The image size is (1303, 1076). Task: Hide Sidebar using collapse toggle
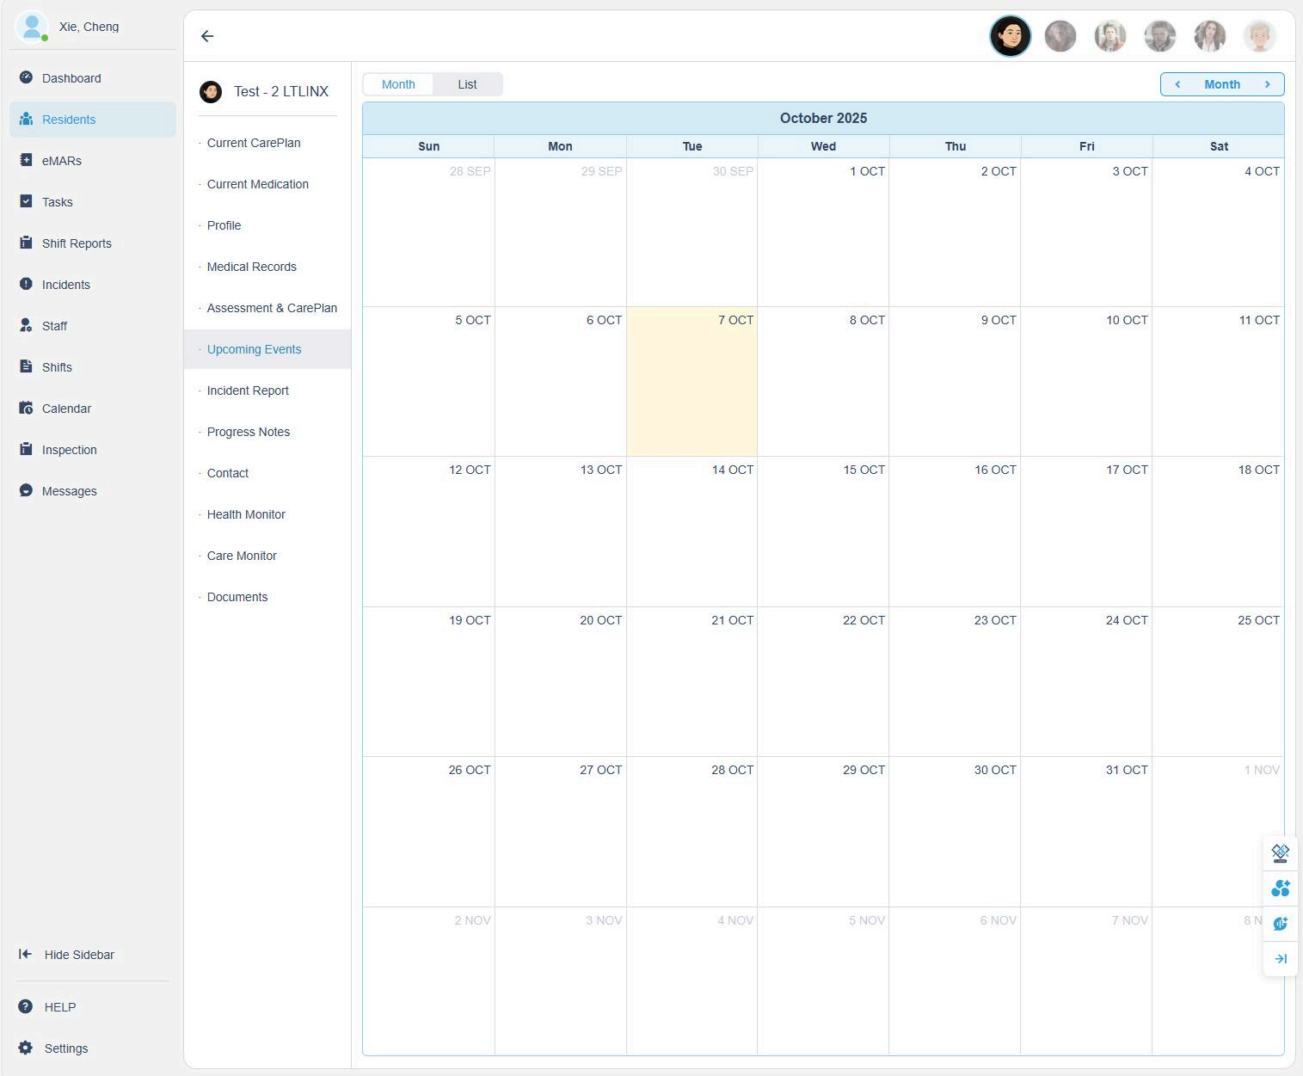(26, 954)
